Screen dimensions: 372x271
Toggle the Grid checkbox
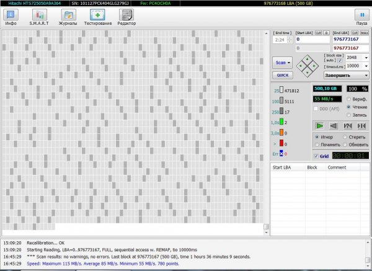click(x=317, y=156)
